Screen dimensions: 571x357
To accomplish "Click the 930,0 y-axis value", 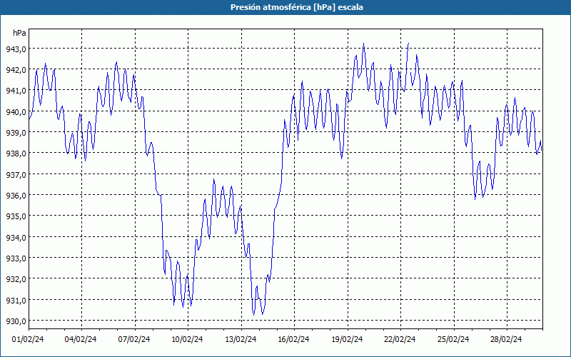I will pyautogui.click(x=16, y=321).
